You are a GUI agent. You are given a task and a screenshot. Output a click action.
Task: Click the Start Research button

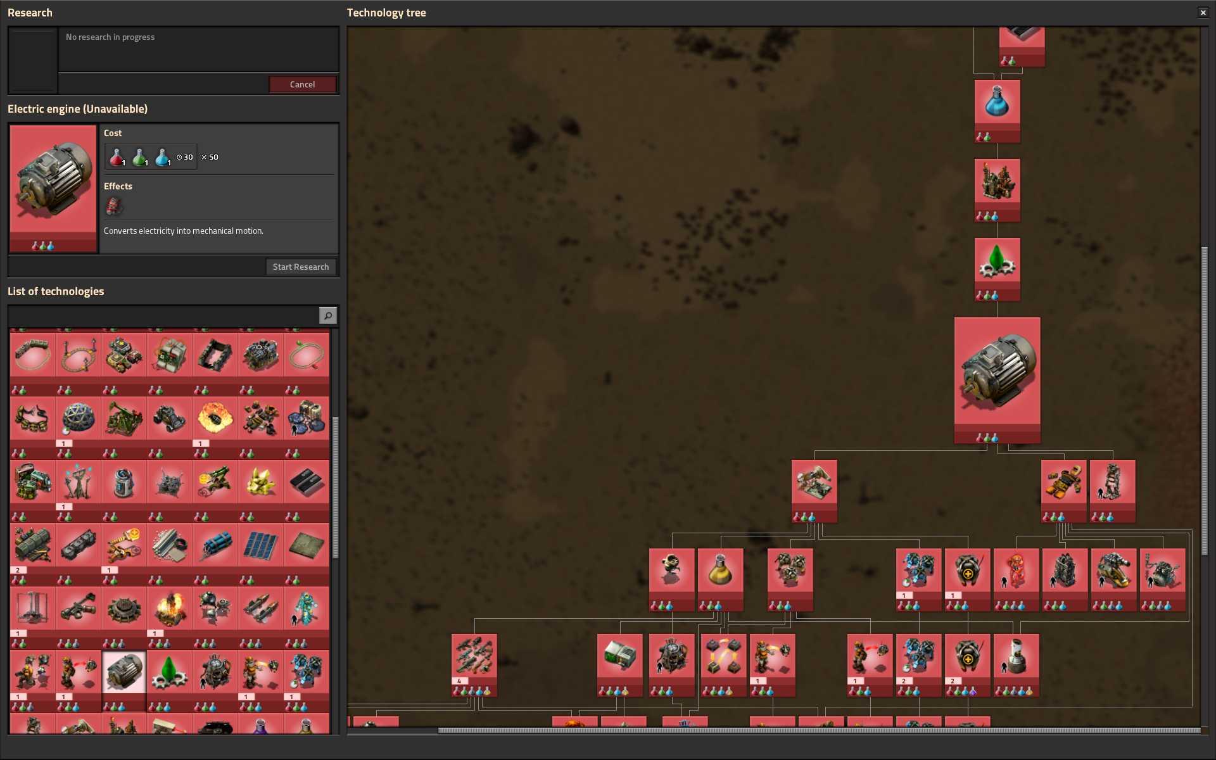tap(301, 267)
